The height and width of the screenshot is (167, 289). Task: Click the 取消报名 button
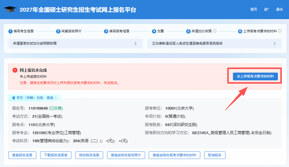point(215,155)
